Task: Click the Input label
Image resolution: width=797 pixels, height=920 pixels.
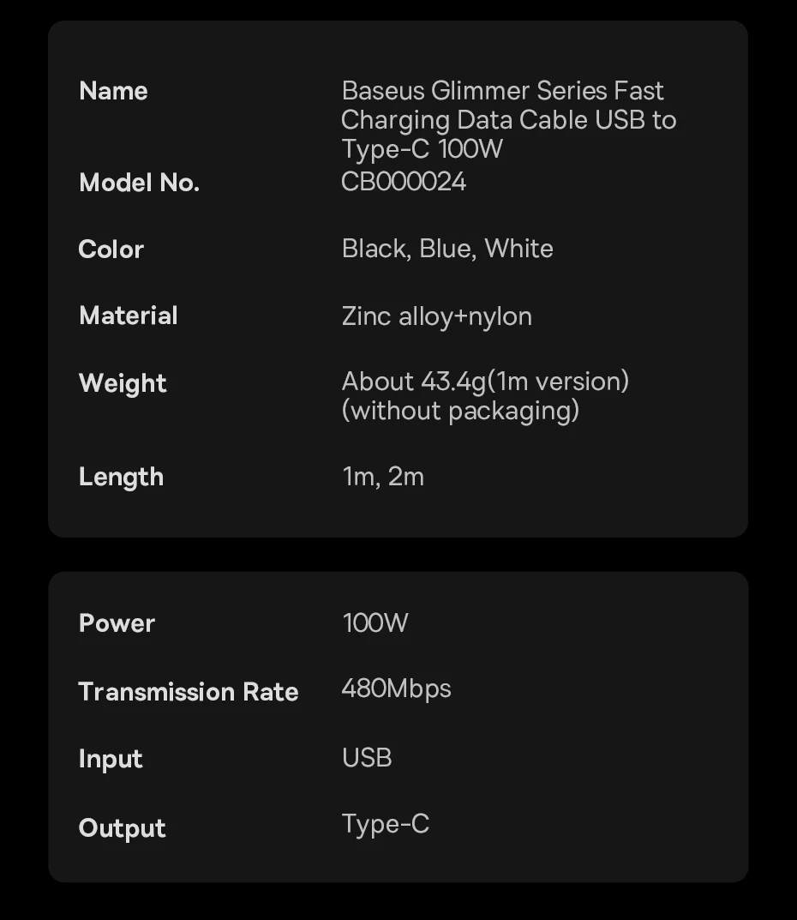Action: [111, 759]
